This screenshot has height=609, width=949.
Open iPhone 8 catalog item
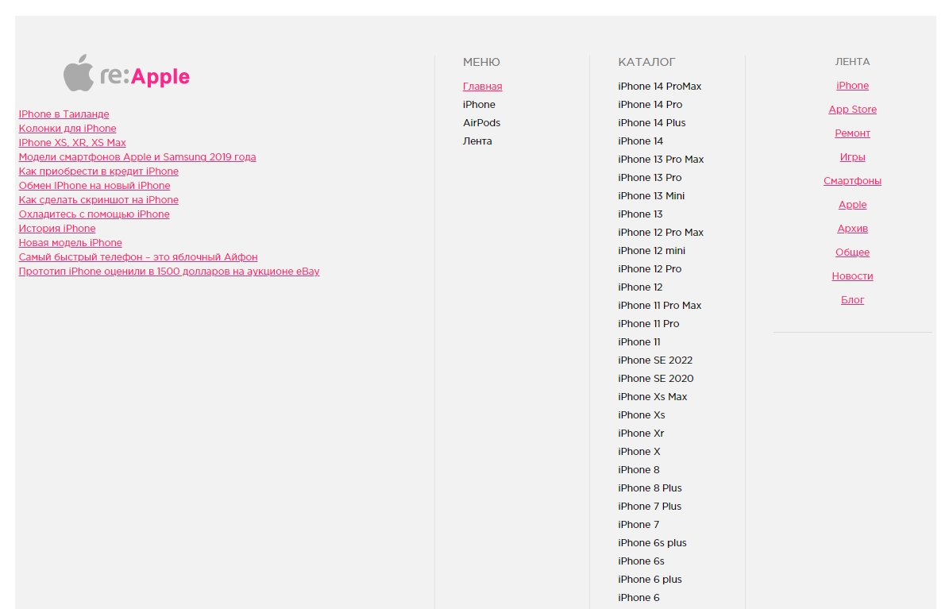point(638,470)
